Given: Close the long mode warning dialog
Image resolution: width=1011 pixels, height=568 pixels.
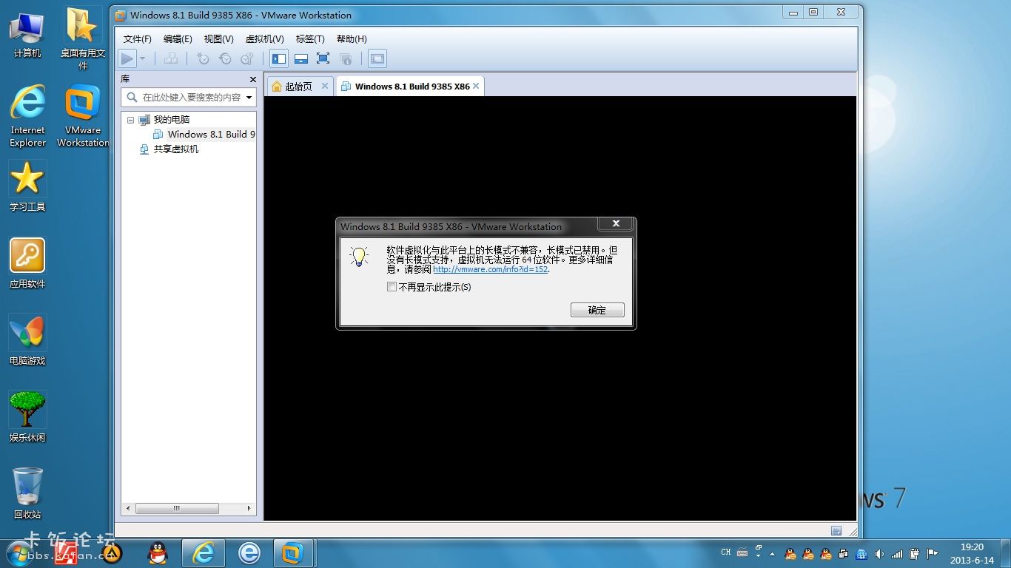Looking at the screenshot, I should click(615, 224).
